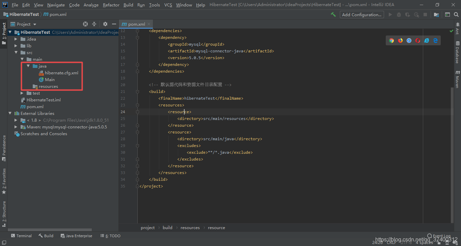Click the Run with Coverage shield icon
This screenshot has width=461, height=246.
tap(408, 15)
